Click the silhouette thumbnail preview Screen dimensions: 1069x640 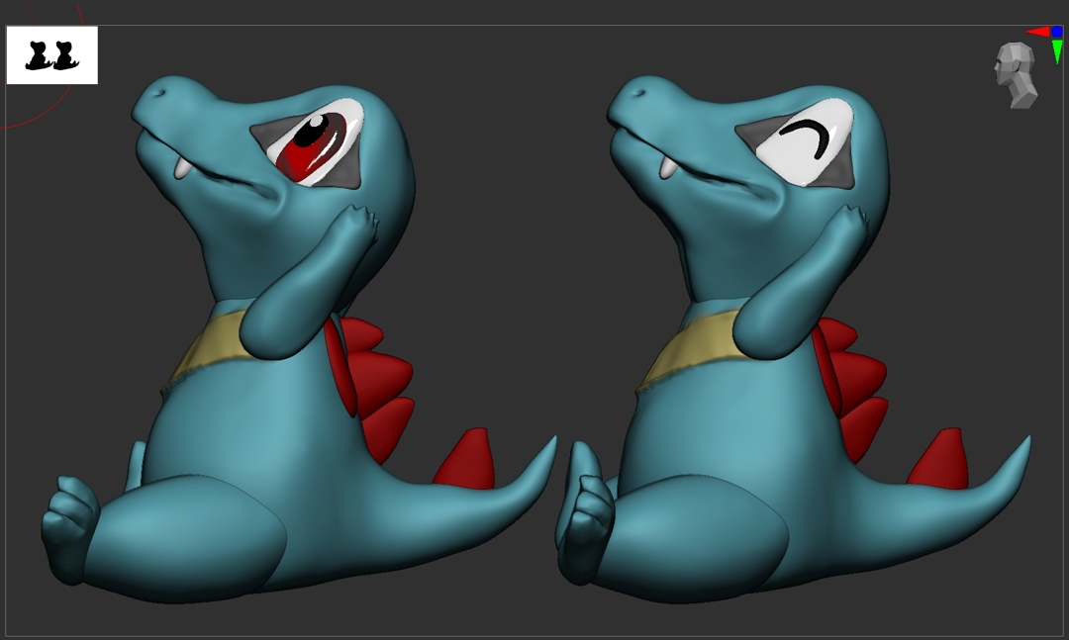51,55
